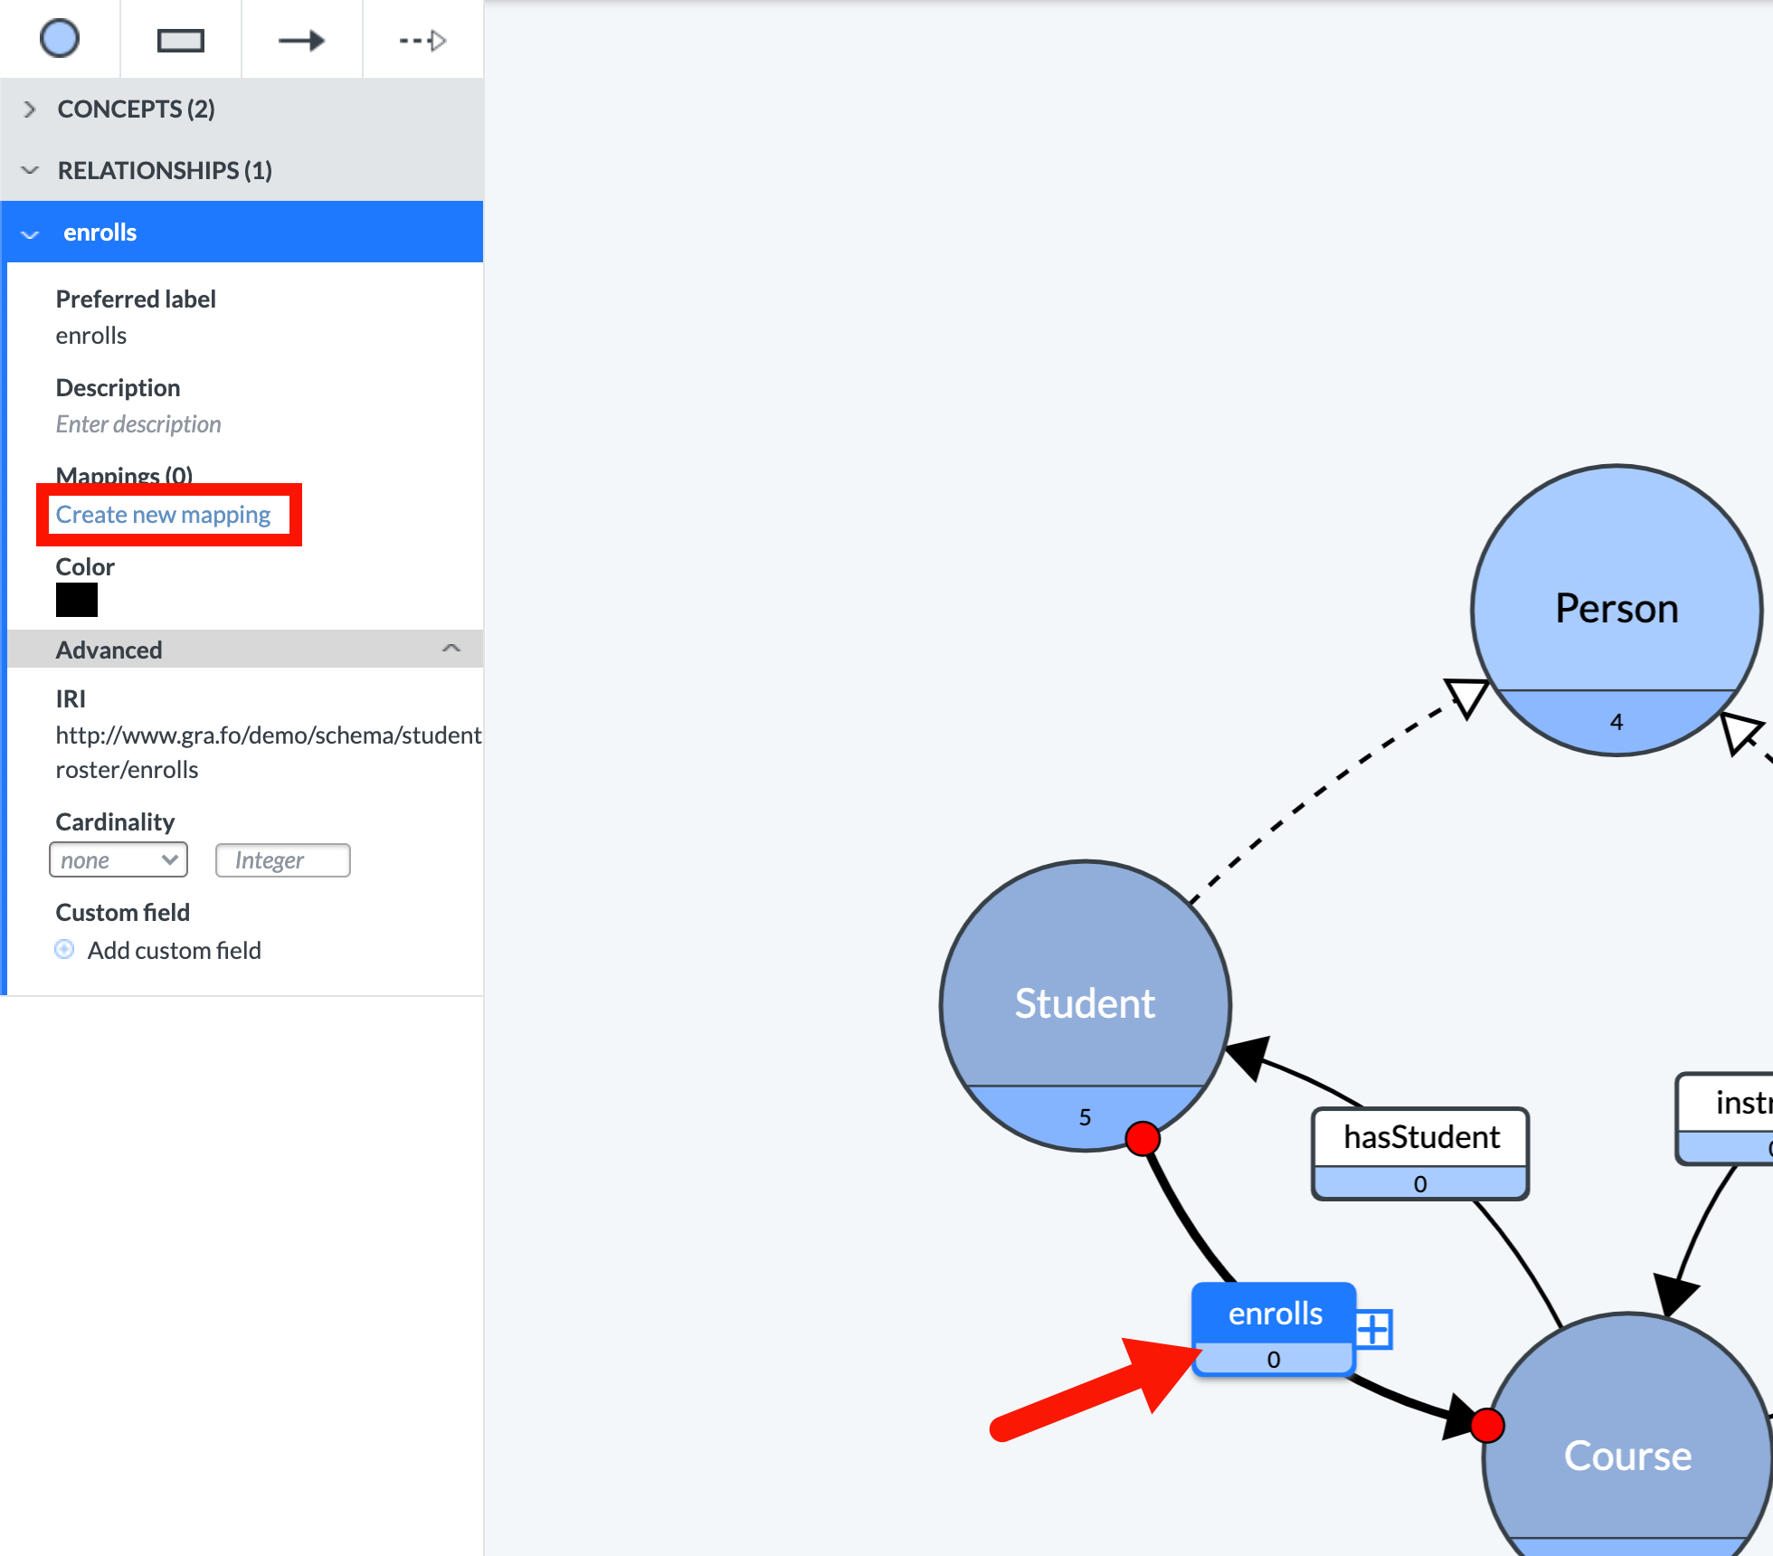
Task: Click Create new mapping link
Action: pos(163,514)
